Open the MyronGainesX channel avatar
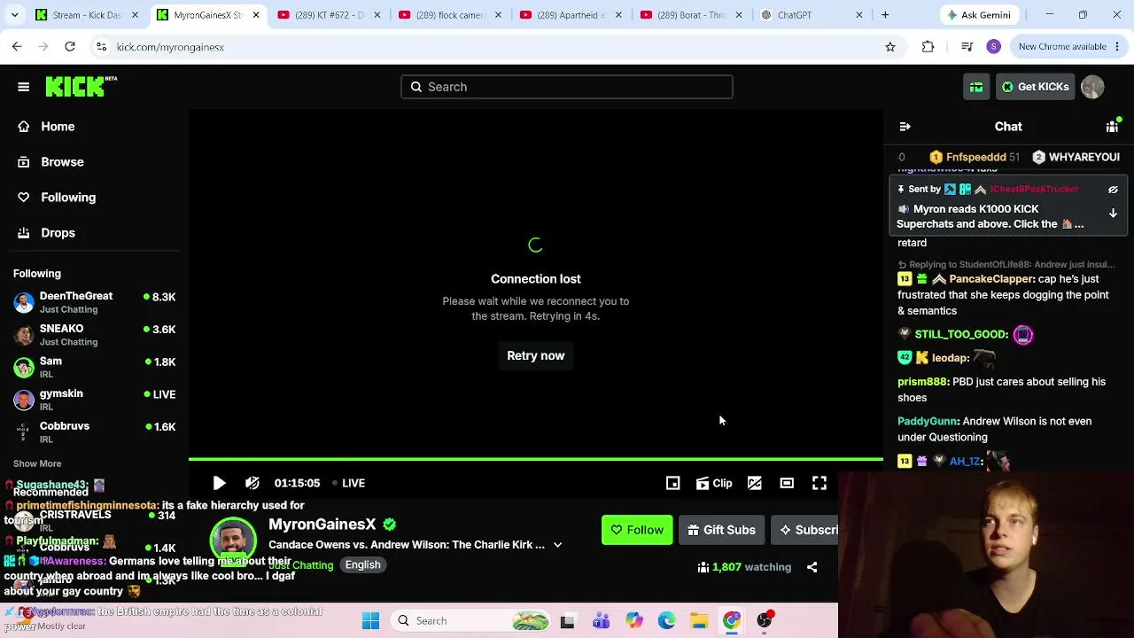1134x638 pixels. pyautogui.click(x=234, y=541)
